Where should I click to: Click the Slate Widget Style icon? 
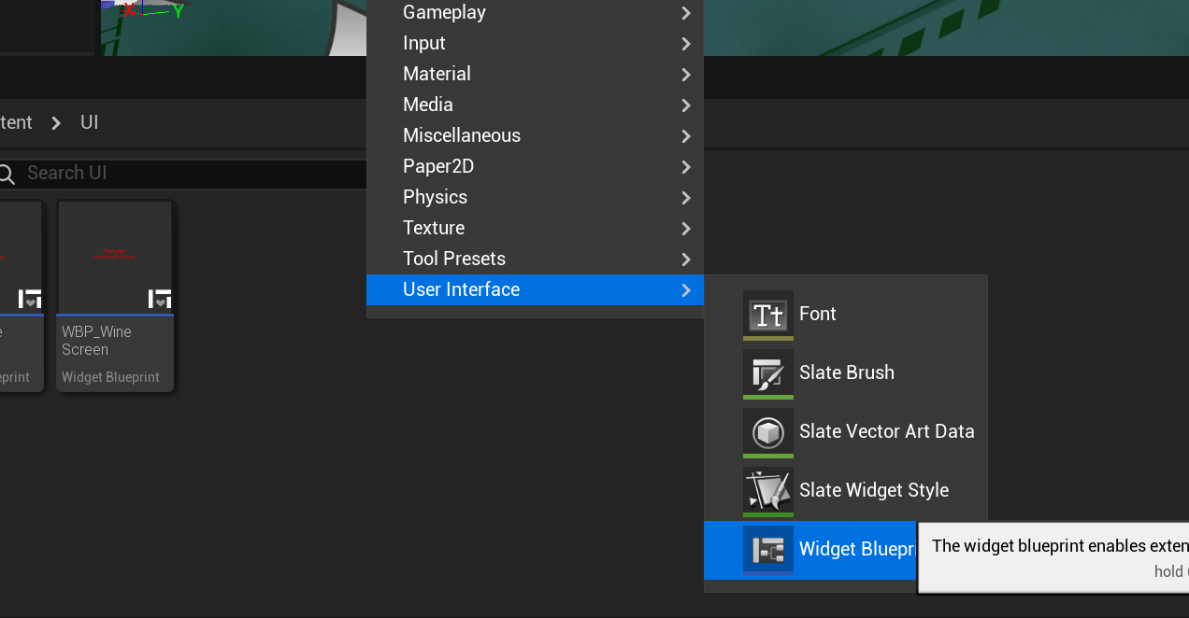coord(768,491)
